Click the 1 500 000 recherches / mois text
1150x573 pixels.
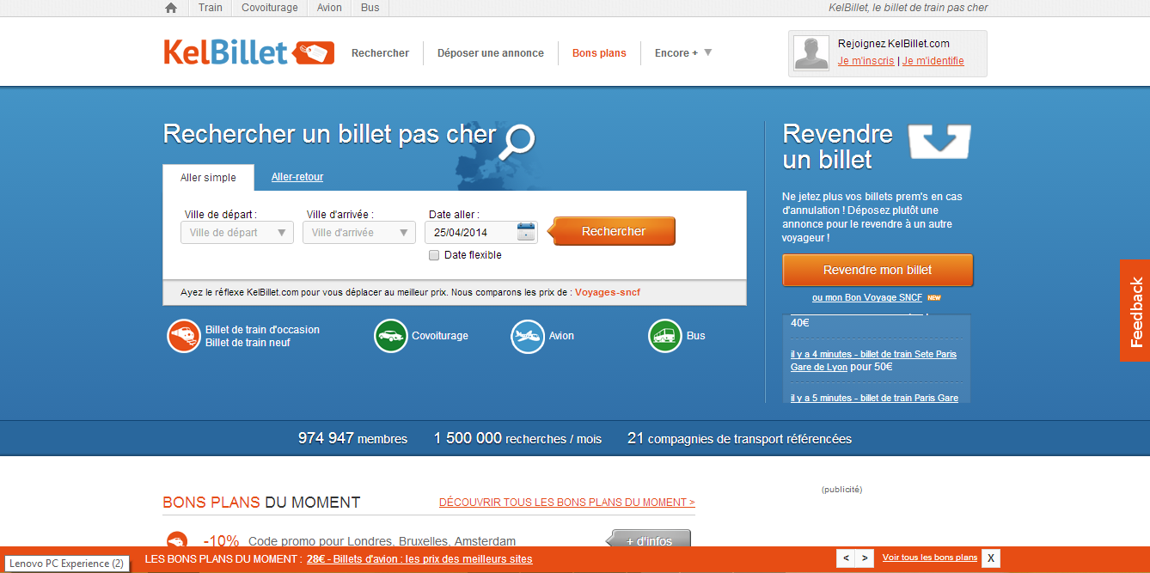pyautogui.click(x=517, y=438)
